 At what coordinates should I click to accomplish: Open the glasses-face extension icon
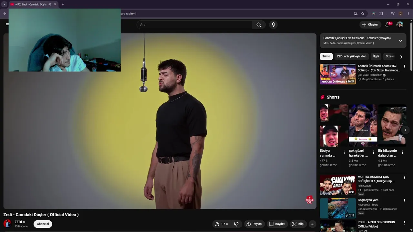[373, 14]
